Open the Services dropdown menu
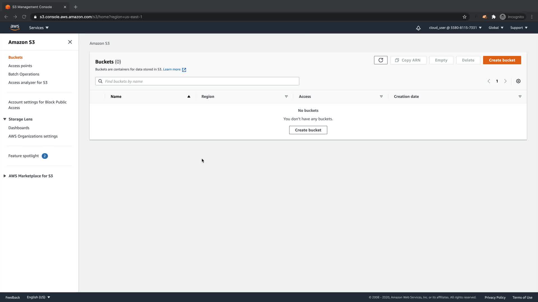Screen dimensions: 538x302 click(39, 28)
